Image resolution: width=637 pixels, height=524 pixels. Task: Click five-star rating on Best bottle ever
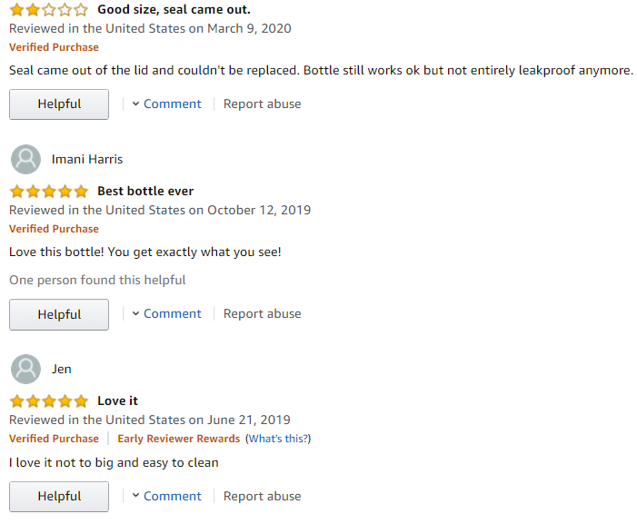coord(49,191)
